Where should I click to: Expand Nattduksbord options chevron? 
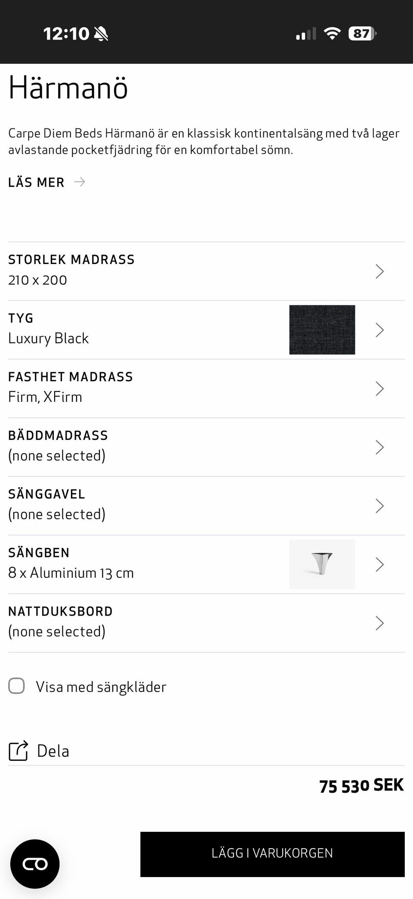click(x=379, y=623)
